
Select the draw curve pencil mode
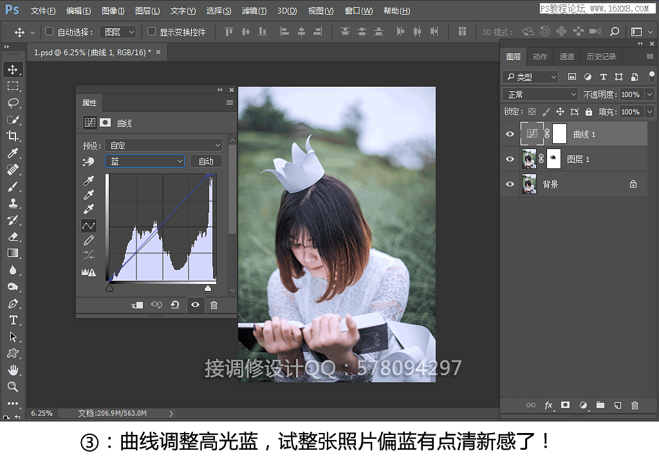[89, 240]
